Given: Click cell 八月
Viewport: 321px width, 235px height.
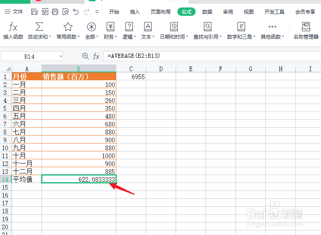Looking at the screenshot, I should (x=27, y=140).
